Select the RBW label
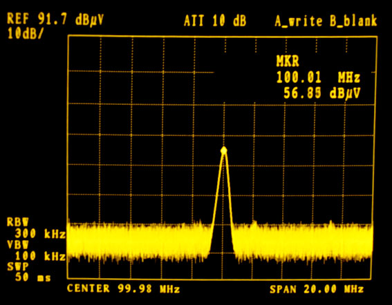 pos(18,222)
